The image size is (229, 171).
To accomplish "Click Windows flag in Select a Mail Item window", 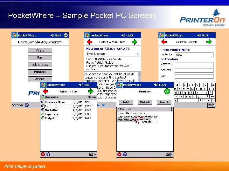I will [87, 35].
